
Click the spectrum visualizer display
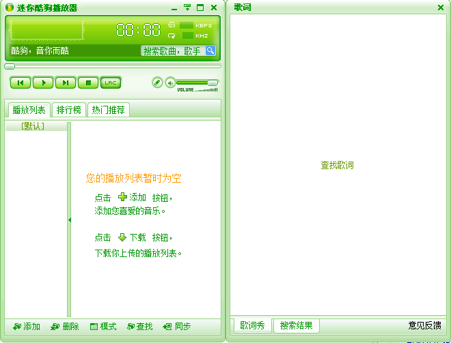pyautogui.click(x=47, y=30)
